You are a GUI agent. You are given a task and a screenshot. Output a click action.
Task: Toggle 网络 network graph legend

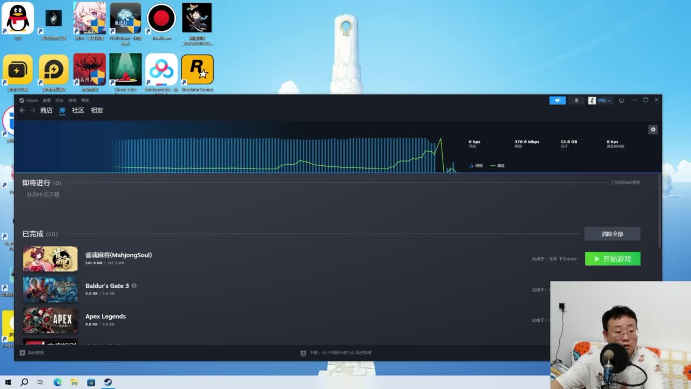tap(476, 166)
